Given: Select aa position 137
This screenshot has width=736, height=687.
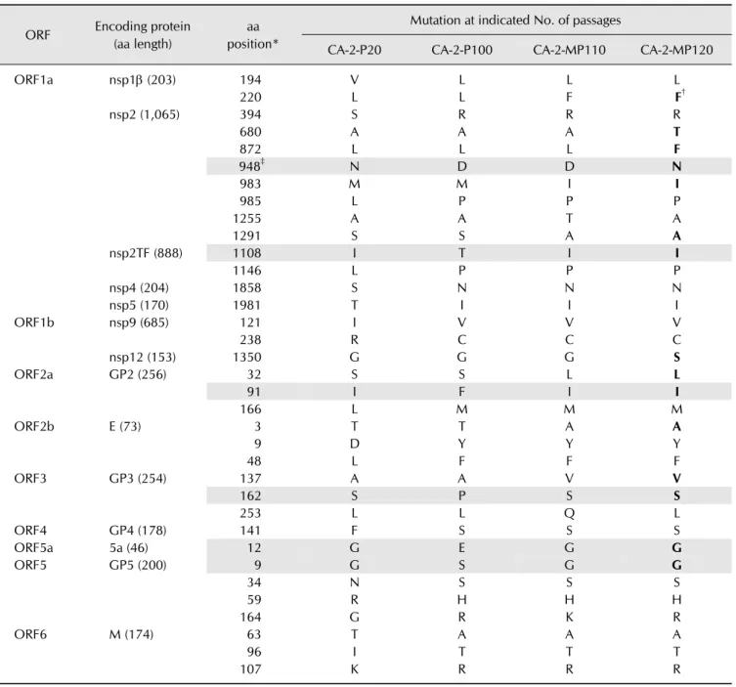Looking at the screenshot, I should (250, 479).
